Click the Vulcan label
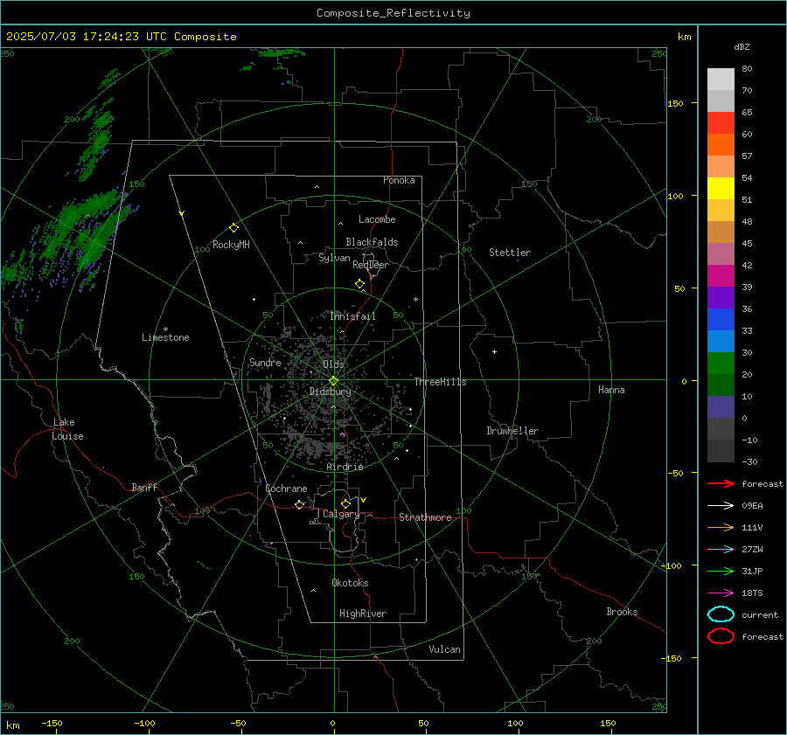This screenshot has height=735, width=787. pos(444,649)
